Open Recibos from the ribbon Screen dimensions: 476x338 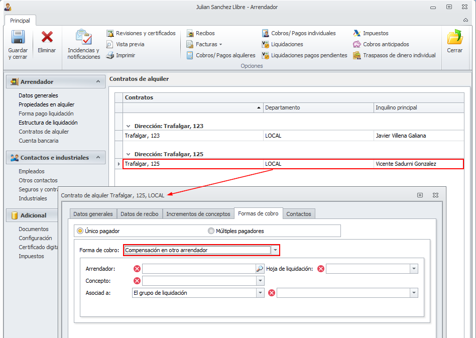(201, 33)
